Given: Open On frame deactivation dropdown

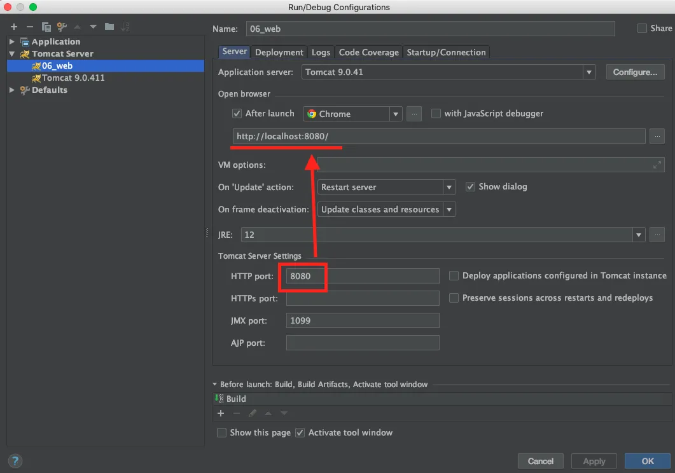Looking at the screenshot, I should (449, 209).
